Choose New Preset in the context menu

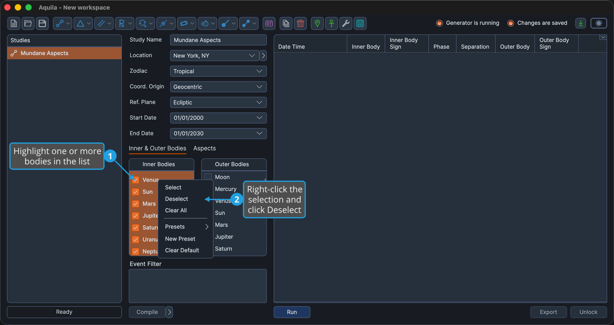[180, 239]
